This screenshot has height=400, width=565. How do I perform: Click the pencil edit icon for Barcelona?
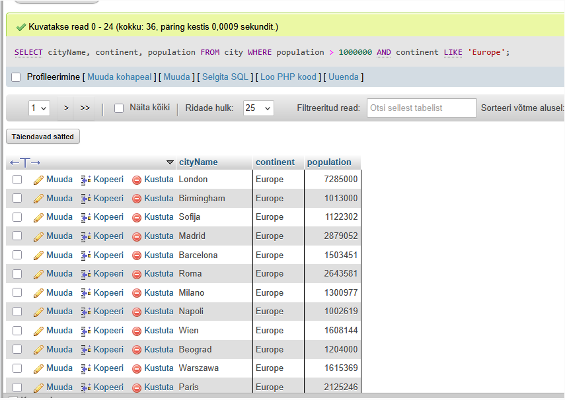(38, 255)
